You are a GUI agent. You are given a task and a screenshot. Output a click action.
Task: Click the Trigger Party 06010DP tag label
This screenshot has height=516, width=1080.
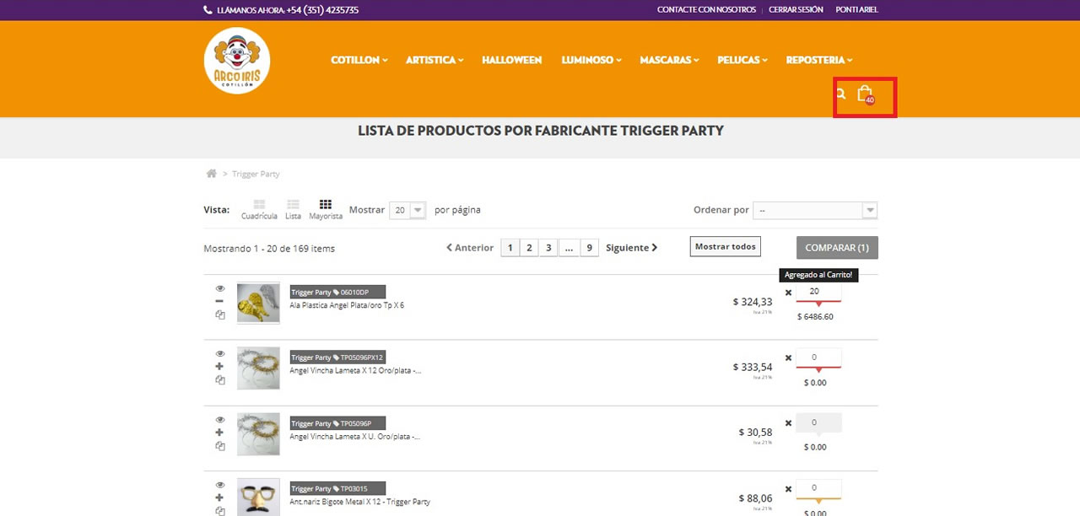pyautogui.click(x=337, y=293)
